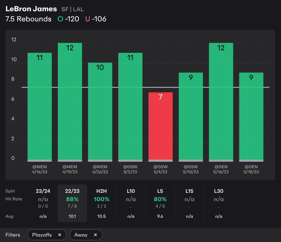Click the 10.5 average value
Screen dimensions: 281x242
101,216
